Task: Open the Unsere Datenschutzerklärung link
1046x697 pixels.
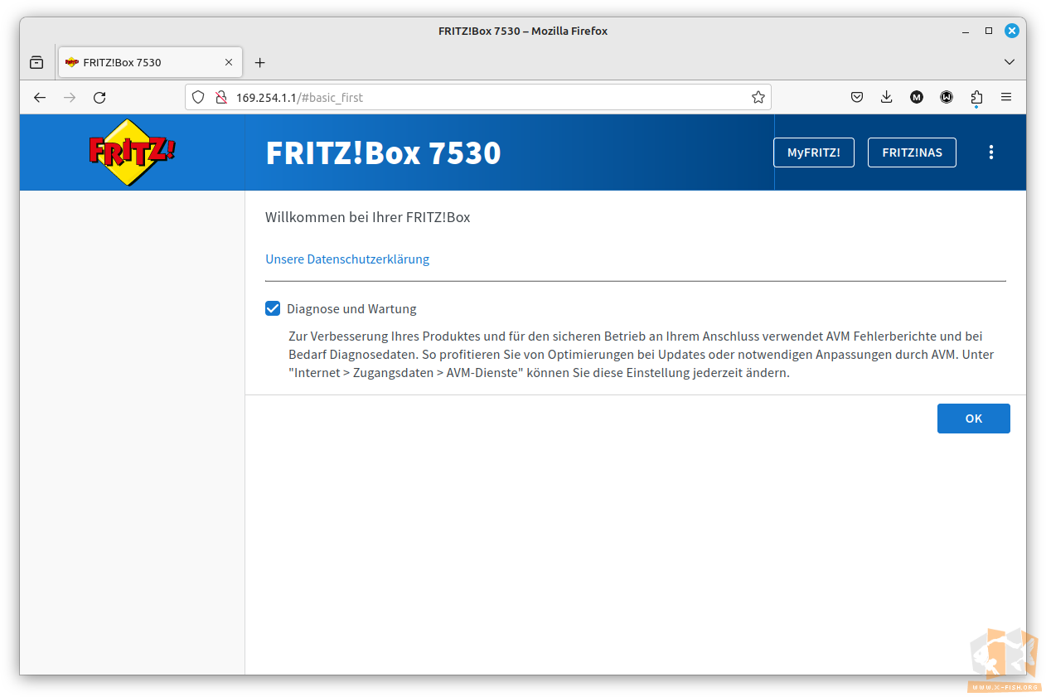Action: pos(347,259)
